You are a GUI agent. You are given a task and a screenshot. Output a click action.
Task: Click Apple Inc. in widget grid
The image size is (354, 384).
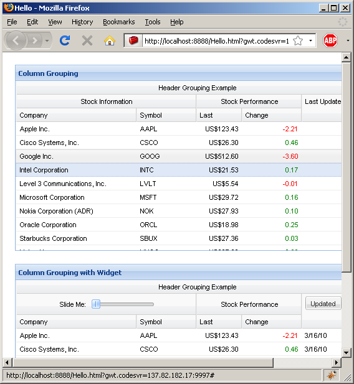click(35, 335)
